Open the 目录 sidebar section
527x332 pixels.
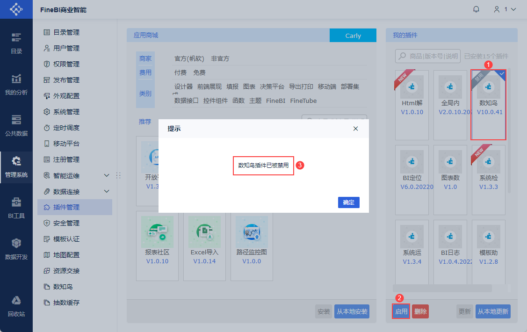[16, 43]
